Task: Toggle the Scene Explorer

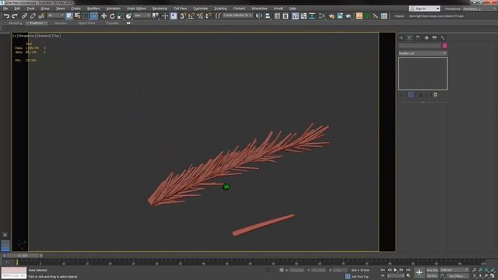Action: pos(277,16)
